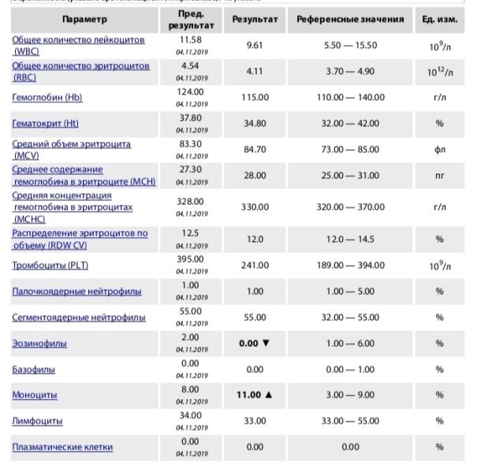Open the Общее количество эритроцитов (RBC) link
This screenshot has height=473, width=492.
pos(80,66)
